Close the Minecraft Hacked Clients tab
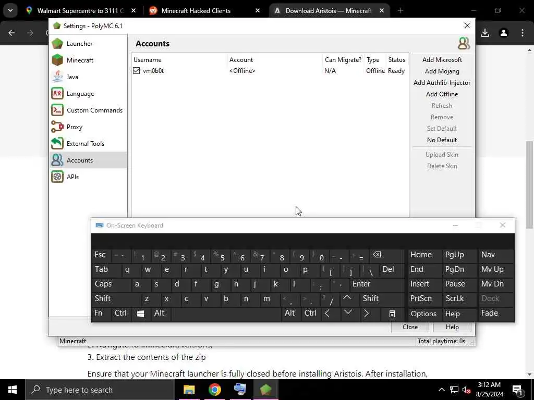The width and height of the screenshot is (534, 400). (258, 11)
